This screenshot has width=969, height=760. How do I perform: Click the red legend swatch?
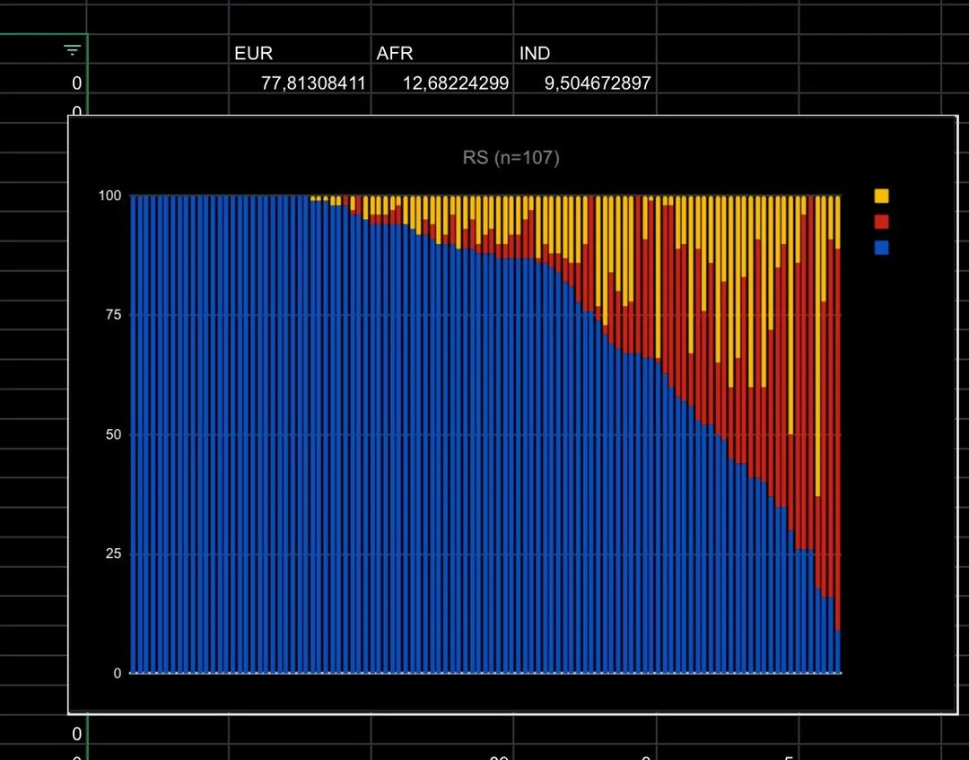coord(881,222)
